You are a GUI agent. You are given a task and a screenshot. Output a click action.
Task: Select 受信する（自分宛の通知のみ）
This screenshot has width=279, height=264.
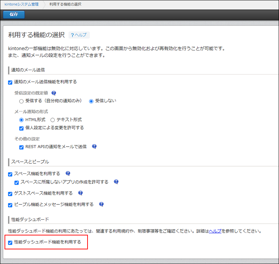tap(21, 101)
